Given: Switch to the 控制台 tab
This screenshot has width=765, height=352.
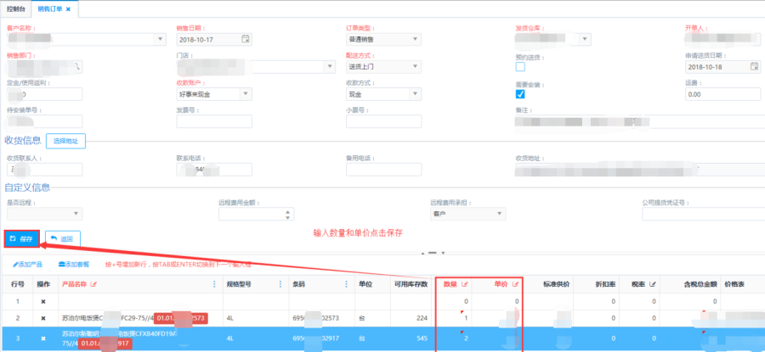Looking at the screenshot, I should click(15, 8).
